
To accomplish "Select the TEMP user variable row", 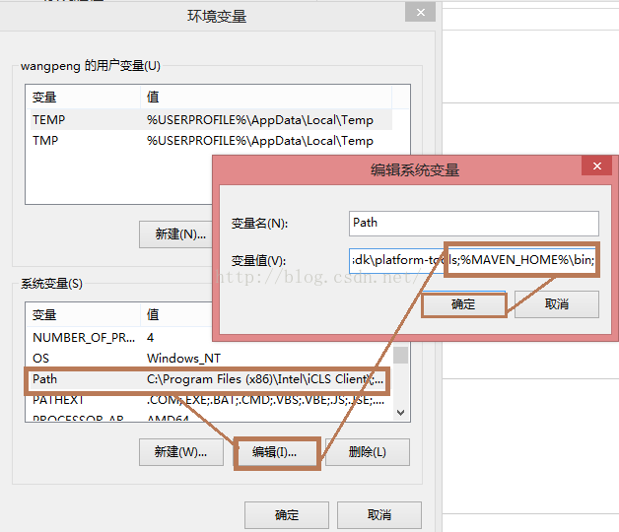I will pyautogui.click(x=211, y=119).
